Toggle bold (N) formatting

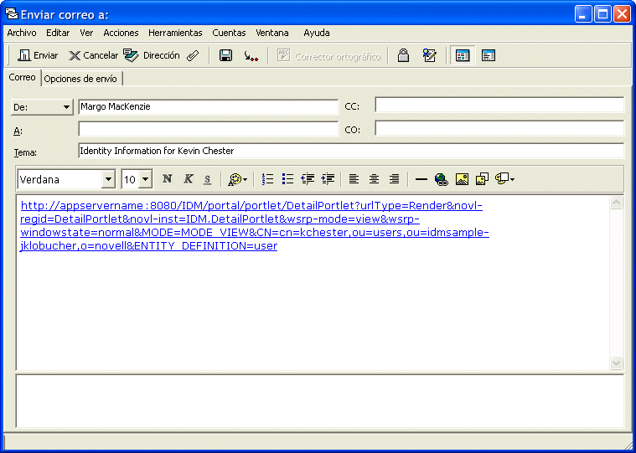tap(167, 178)
